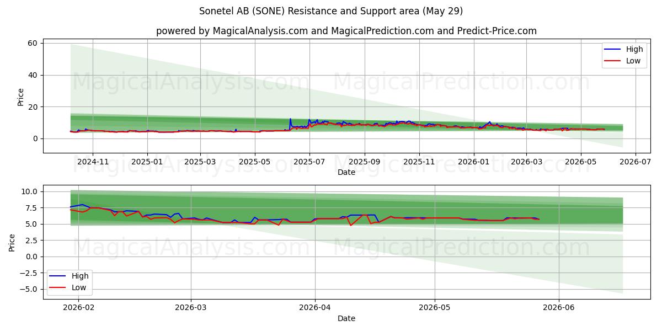Screen dimensions: 662x331
Task: Click top chart y-axis tick '20'
Action: coord(33,106)
